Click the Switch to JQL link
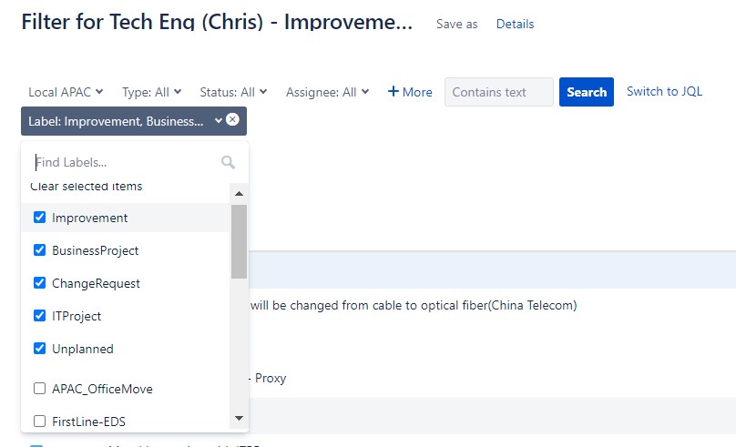Viewport: 736px width, 447px height. pyautogui.click(x=664, y=91)
